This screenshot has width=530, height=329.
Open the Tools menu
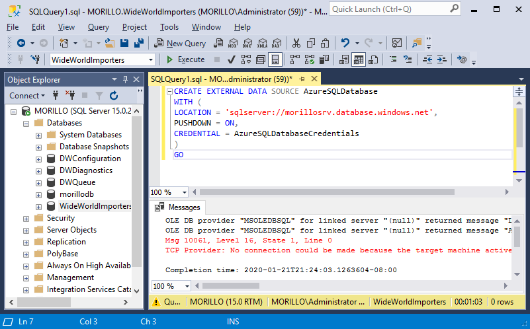click(x=169, y=27)
